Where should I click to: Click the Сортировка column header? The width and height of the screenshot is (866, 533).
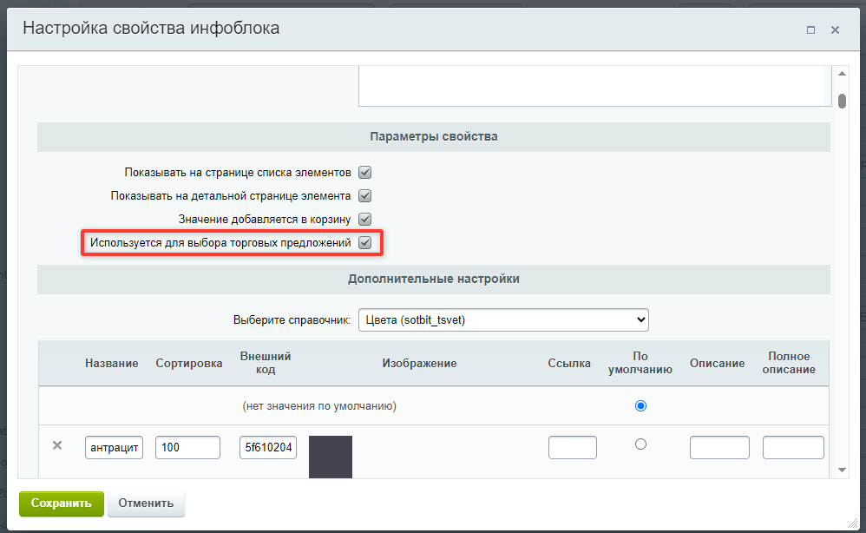tap(189, 364)
